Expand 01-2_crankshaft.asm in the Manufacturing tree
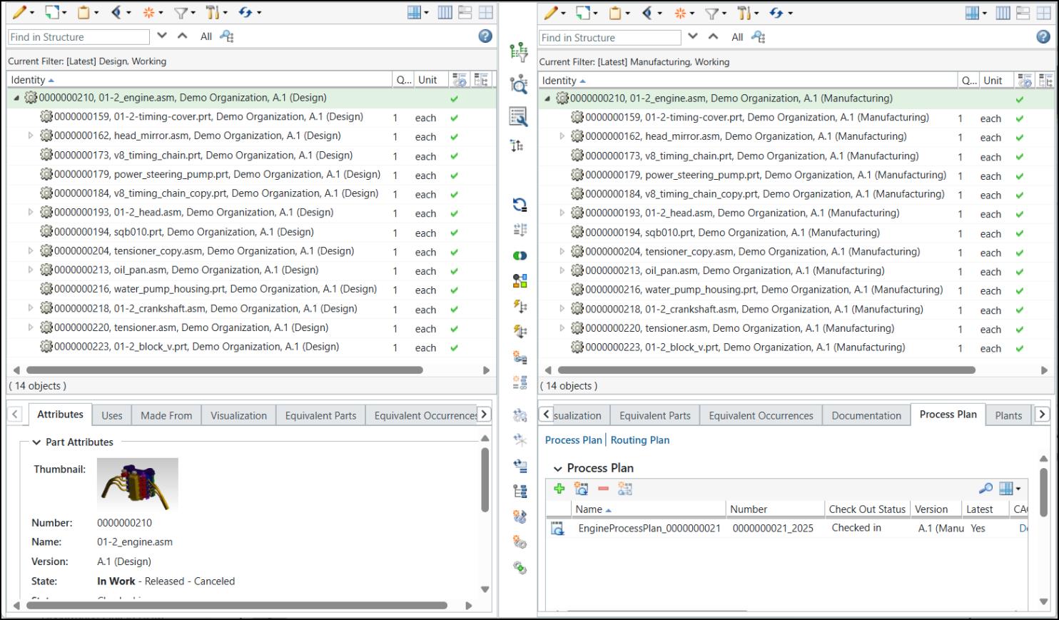 (562, 309)
